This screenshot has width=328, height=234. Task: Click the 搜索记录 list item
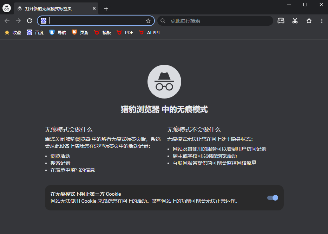click(x=60, y=163)
